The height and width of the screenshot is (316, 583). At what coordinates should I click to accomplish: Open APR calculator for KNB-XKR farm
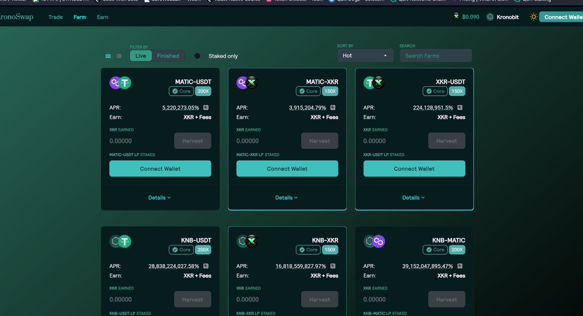pos(332,266)
